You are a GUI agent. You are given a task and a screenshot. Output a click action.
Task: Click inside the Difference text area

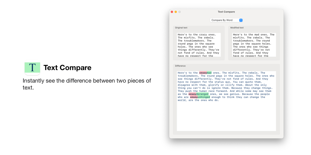click(x=226, y=101)
